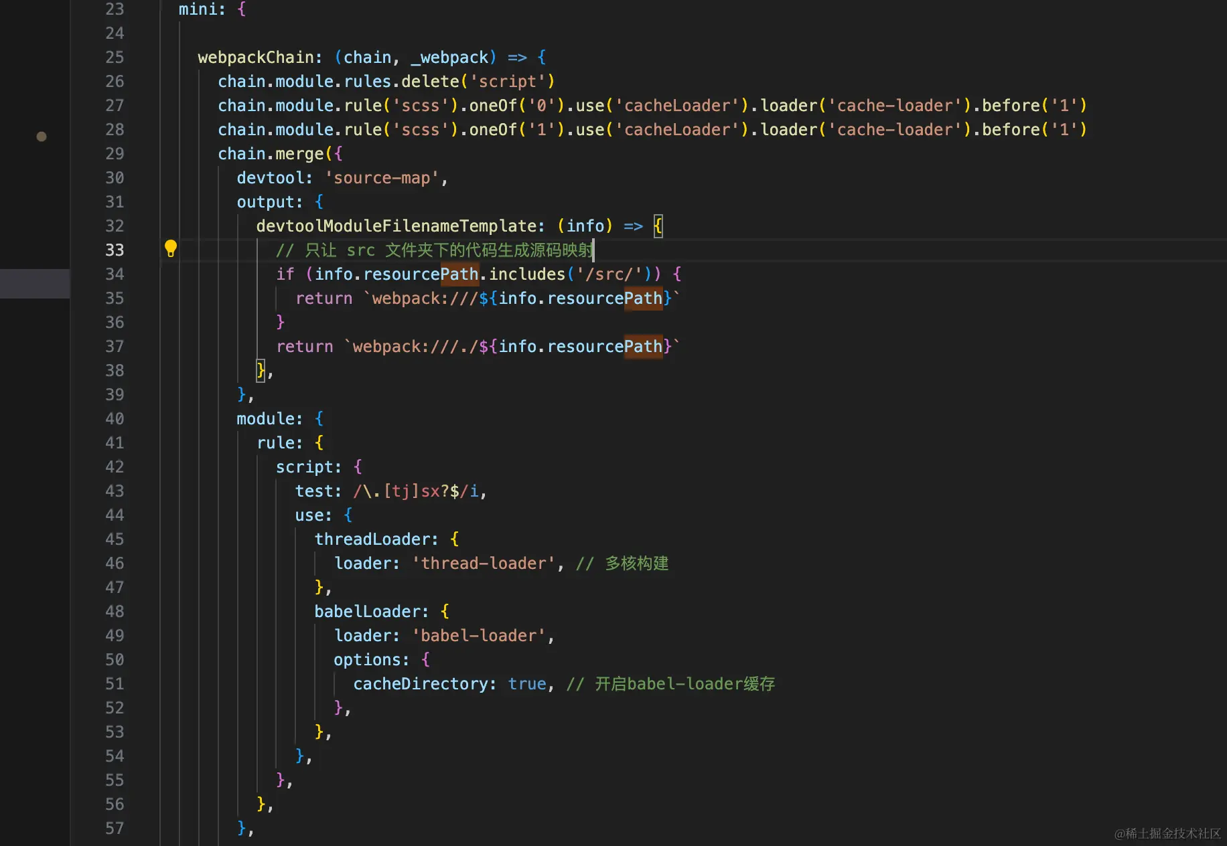The height and width of the screenshot is (846, 1227).
Task: Click the 'return' keyword on line 35
Action: pyautogui.click(x=324, y=299)
